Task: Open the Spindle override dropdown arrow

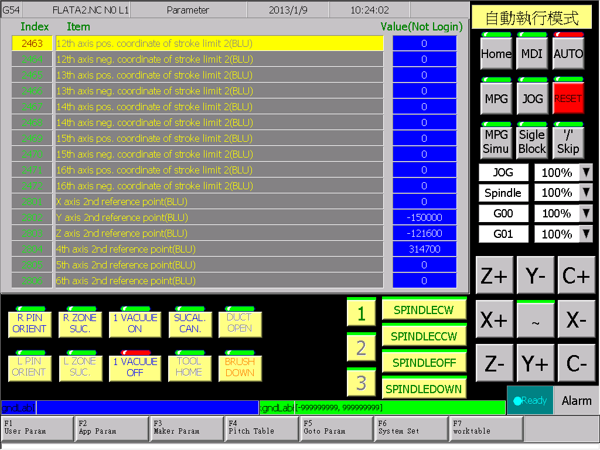Action: [586, 193]
